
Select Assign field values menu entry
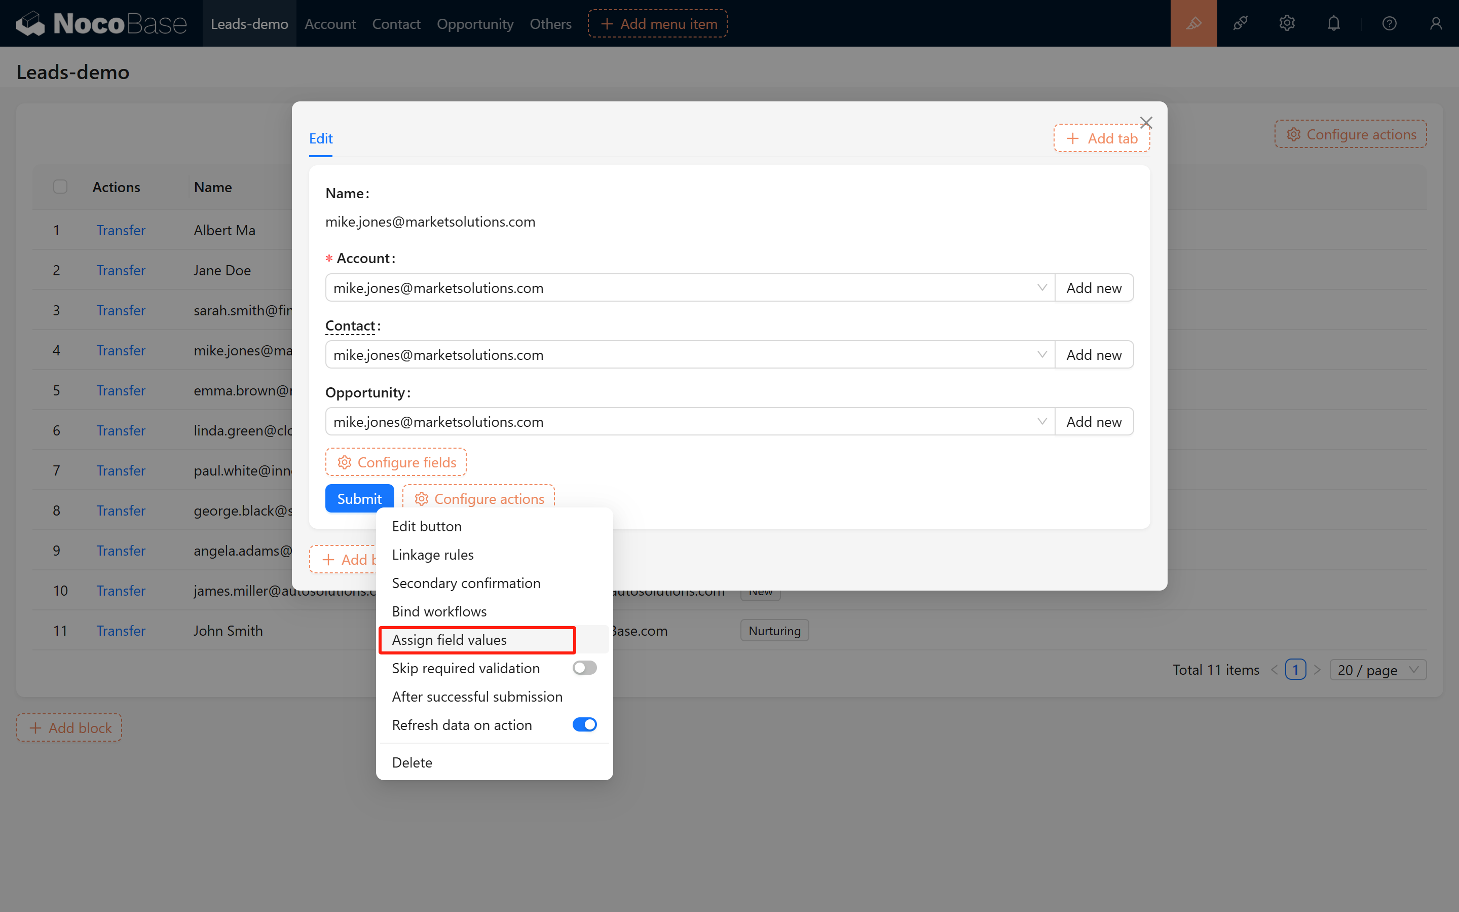click(x=449, y=639)
